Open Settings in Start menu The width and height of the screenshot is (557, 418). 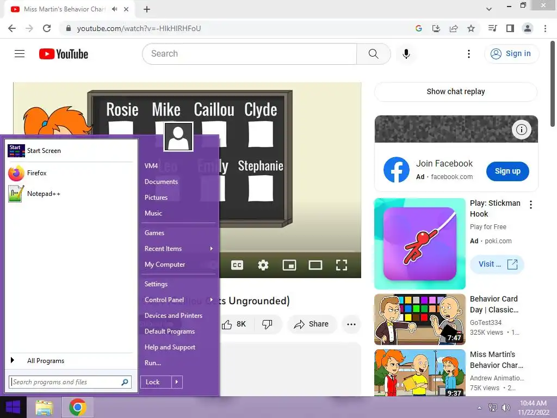pyautogui.click(x=156, y=284)
